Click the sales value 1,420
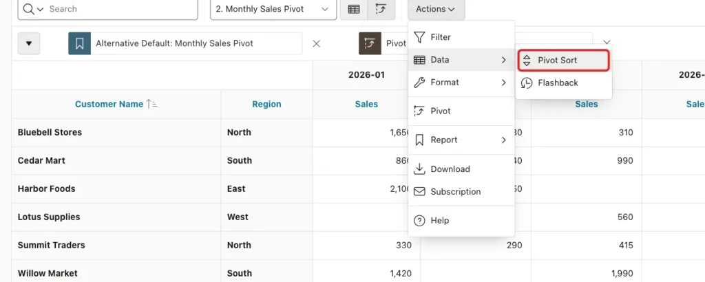The width and height of the screenshot is (705, 282). [x=401, y=273]
